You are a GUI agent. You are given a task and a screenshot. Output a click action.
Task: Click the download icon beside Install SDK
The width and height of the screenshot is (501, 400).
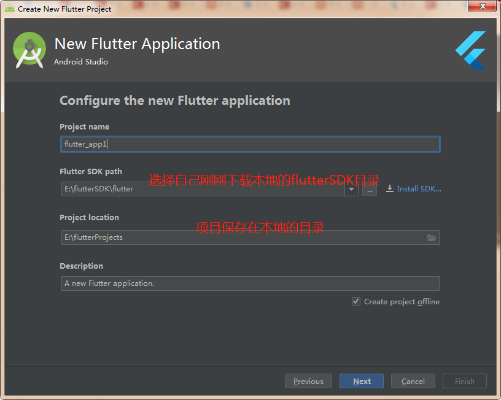tap(389, 189)
